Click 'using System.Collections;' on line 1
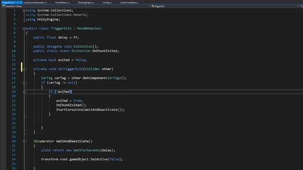The height and width of the screenshot is (170, 303). pyautogui.click(x=49, y=10)
